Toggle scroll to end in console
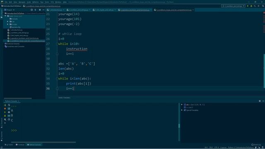 click(9, 108)
